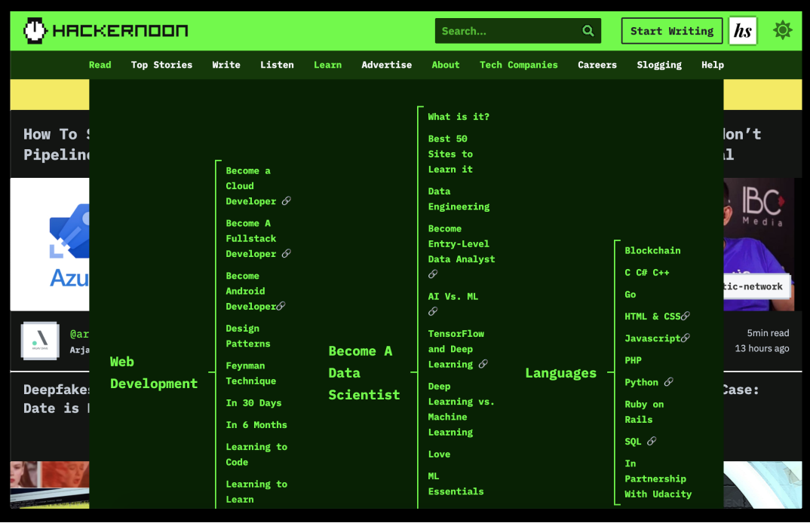Click the link icon beside SQL
The width and height of the screenshot is (810, 523).
[x=653, y=441]
